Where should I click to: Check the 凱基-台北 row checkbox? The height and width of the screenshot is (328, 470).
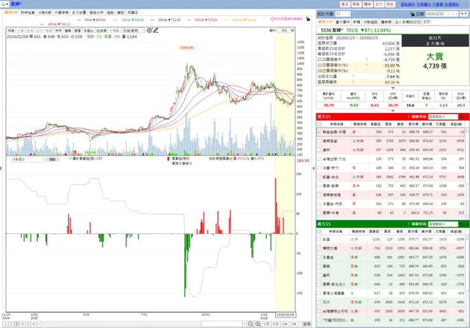319,177
